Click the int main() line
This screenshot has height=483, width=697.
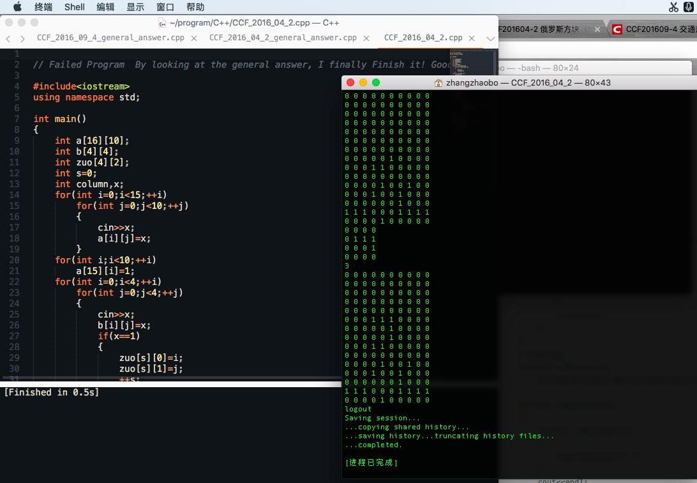[59, 119]
